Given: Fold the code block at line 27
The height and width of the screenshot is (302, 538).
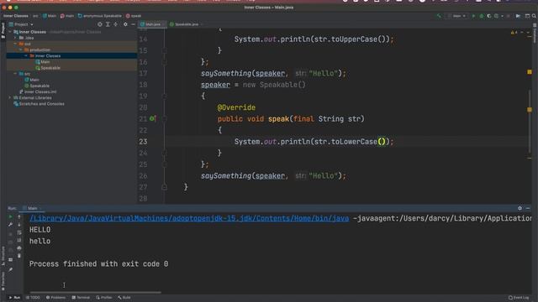Looking at the screenshot, I should pyautogui.click(x=165, y=187).
